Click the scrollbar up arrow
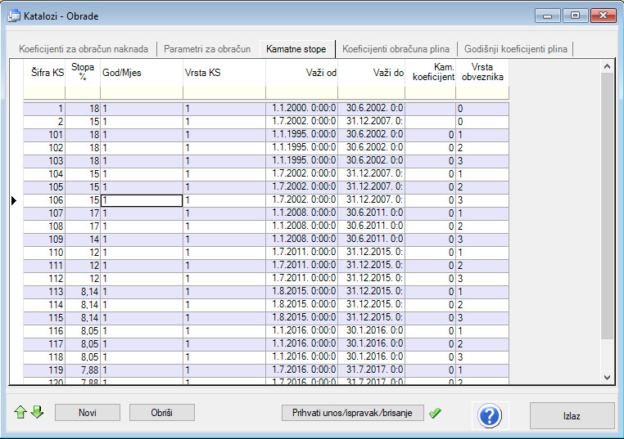 (607, 66)
